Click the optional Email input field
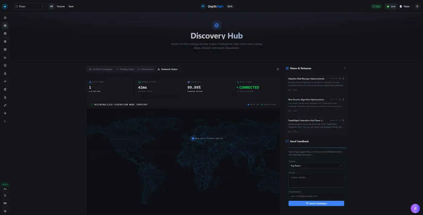The width and height of the screenshot is (423, 215). (316, 196)
